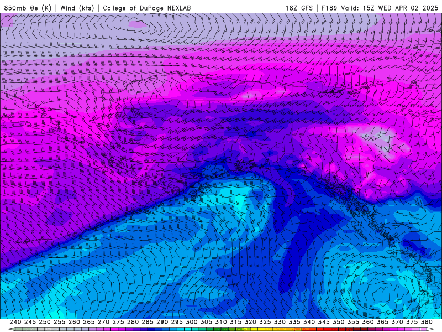442x332 pixels.
Task: Click the 380 value on the color scale
Action: (x=427, y=322)
